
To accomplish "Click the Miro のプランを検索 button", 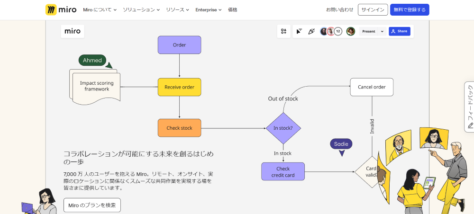I will click(x=92, y=205).
